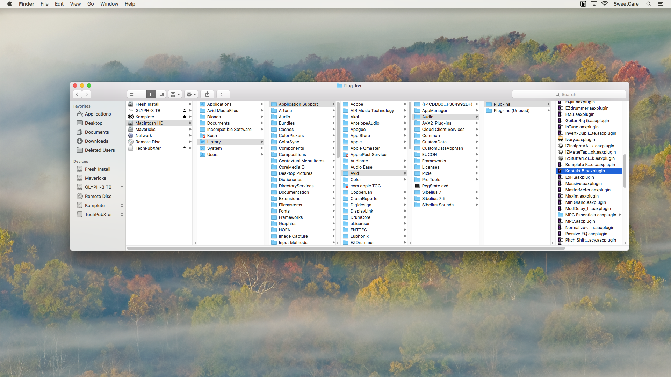This screenshot has width=671, height=377.
Task: Open the View menu
Action: coord(75,4)
